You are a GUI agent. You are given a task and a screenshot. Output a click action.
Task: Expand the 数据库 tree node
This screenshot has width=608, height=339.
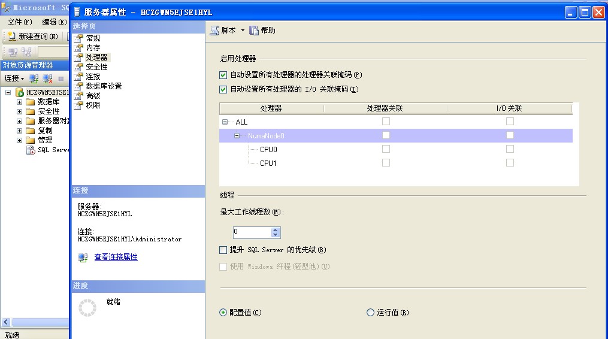click(x=19, y=102)
